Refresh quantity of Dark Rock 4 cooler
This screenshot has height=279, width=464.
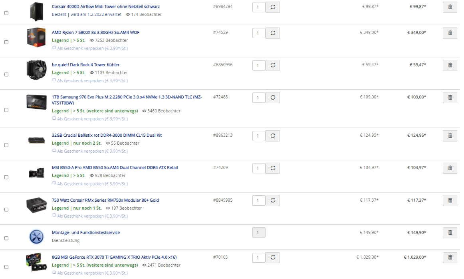tap(273, 65)
